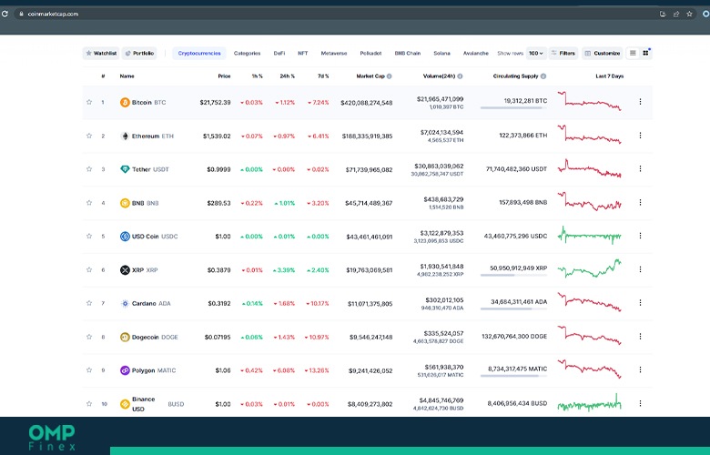This screenshot has width=710, height=455.
Task: Switch to list view layout icon
Action: 633,53
